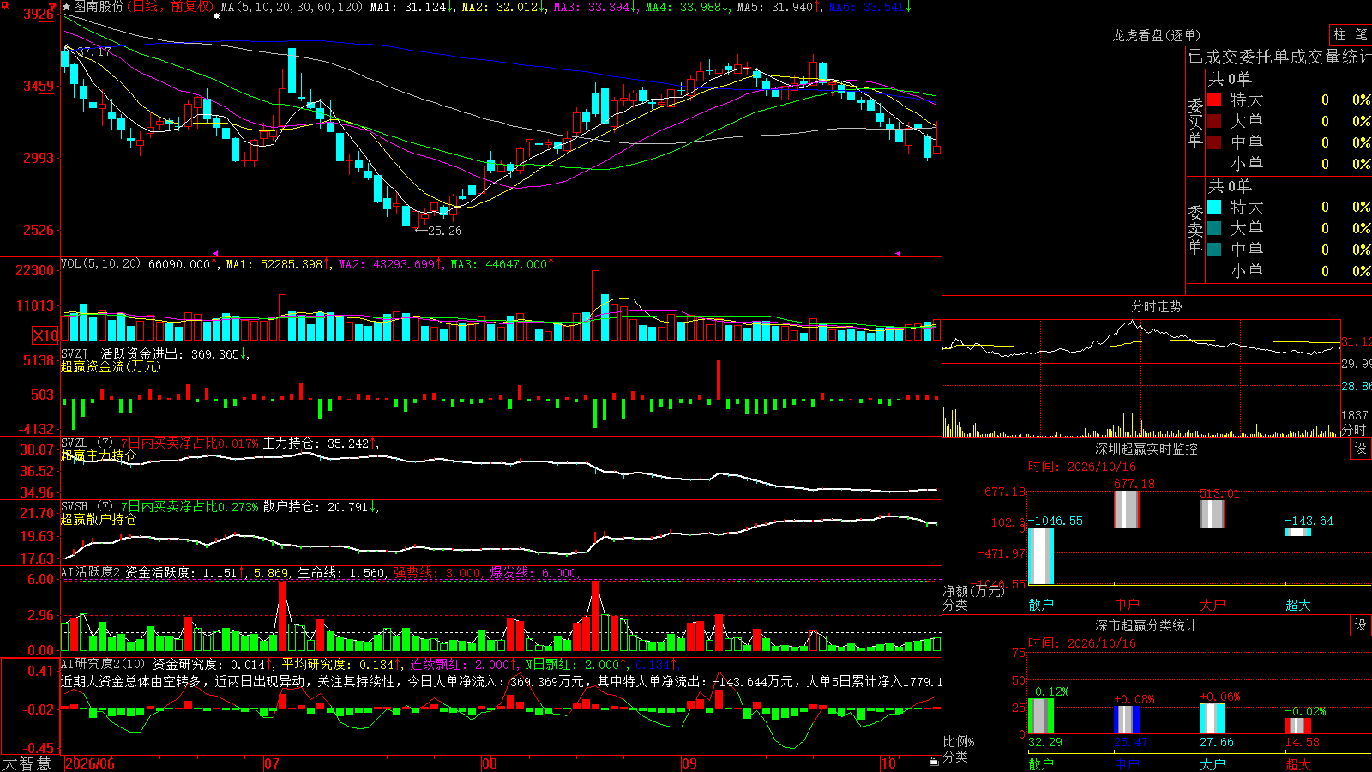Image resolution: width=1372 pixels, height=772 pixels.
Task: Click the 分时走势 panel title
Action: [x=1157, y=306]
